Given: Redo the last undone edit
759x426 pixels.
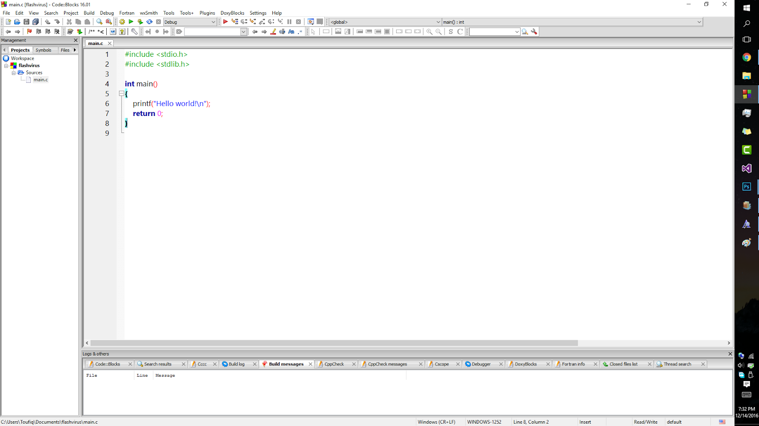Looking at the screenshot, I should point(57,22).
